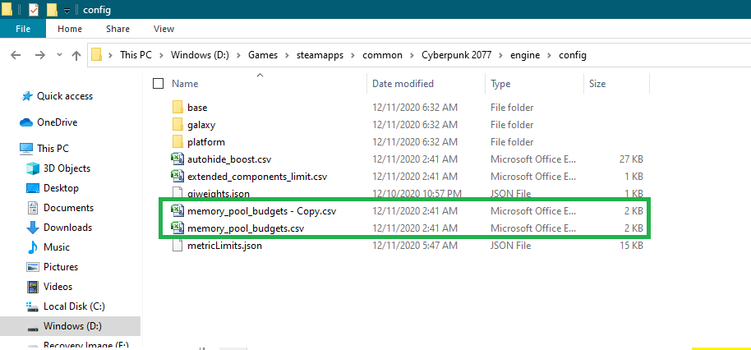Toggle the select all items checkbox
751x350 pixels.
pyautogui.click(x=158, y=84)
